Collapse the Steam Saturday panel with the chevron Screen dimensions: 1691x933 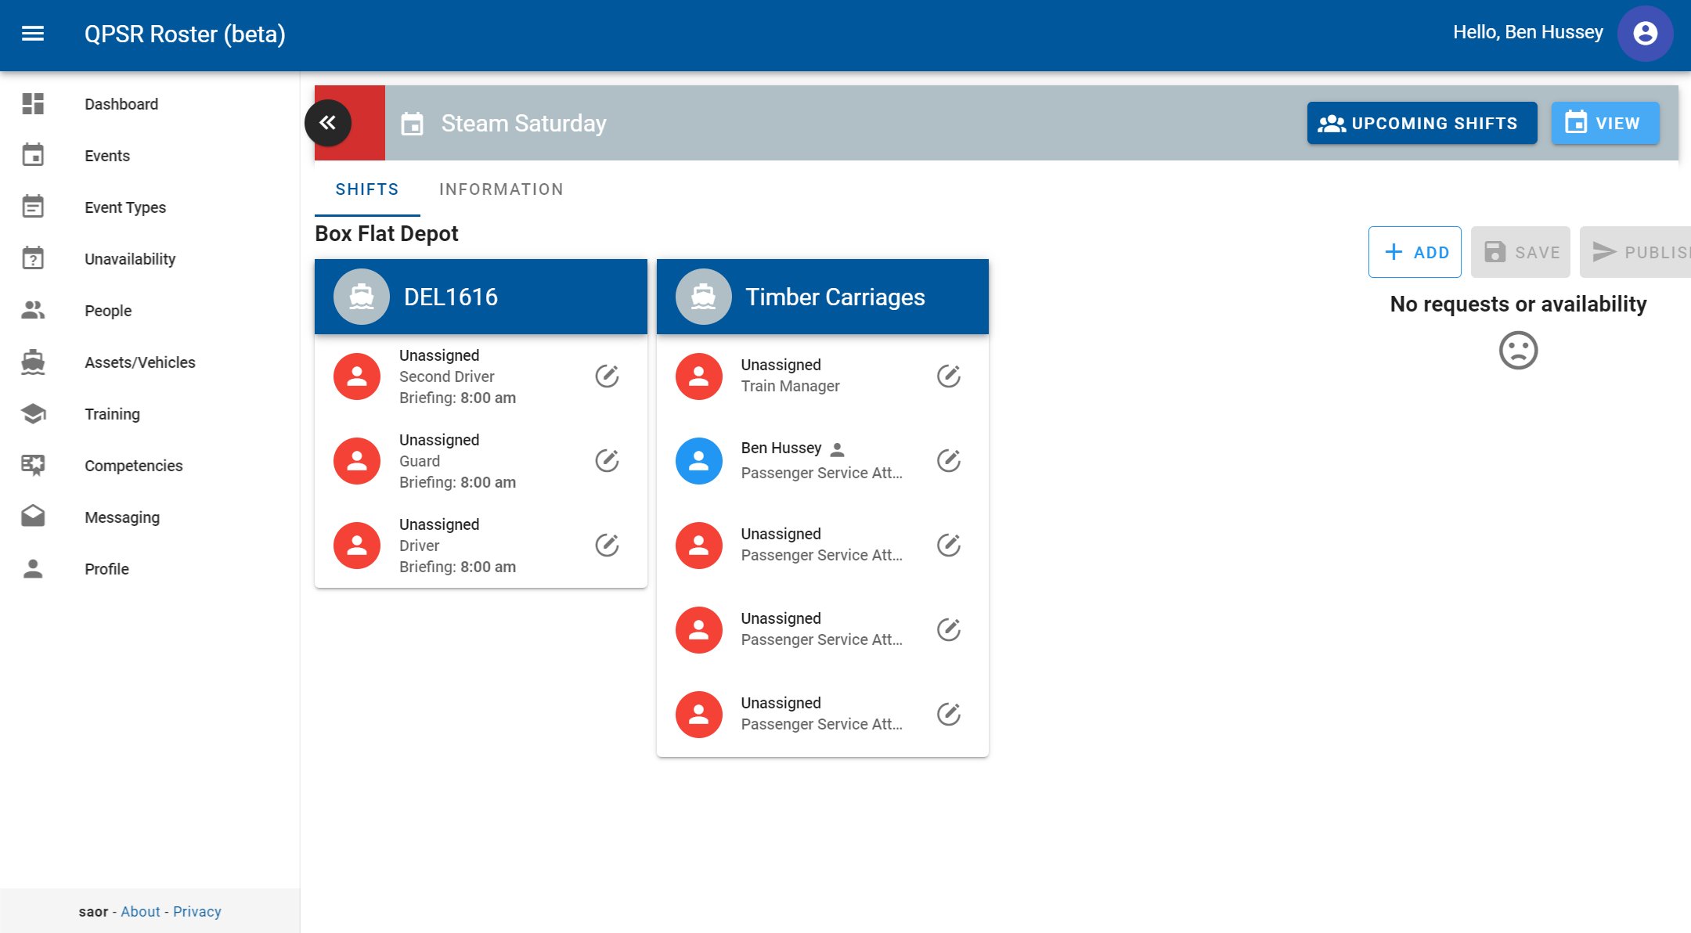pos(327,122)
